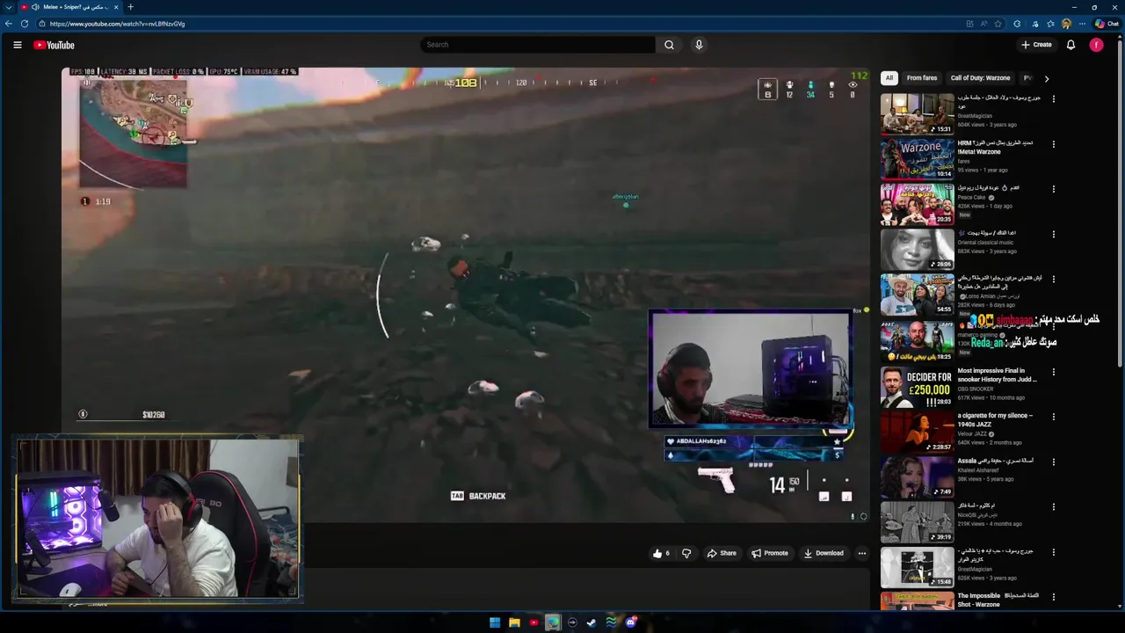Open a new browser tab
1125x633 pixels.
pos(130,7)
